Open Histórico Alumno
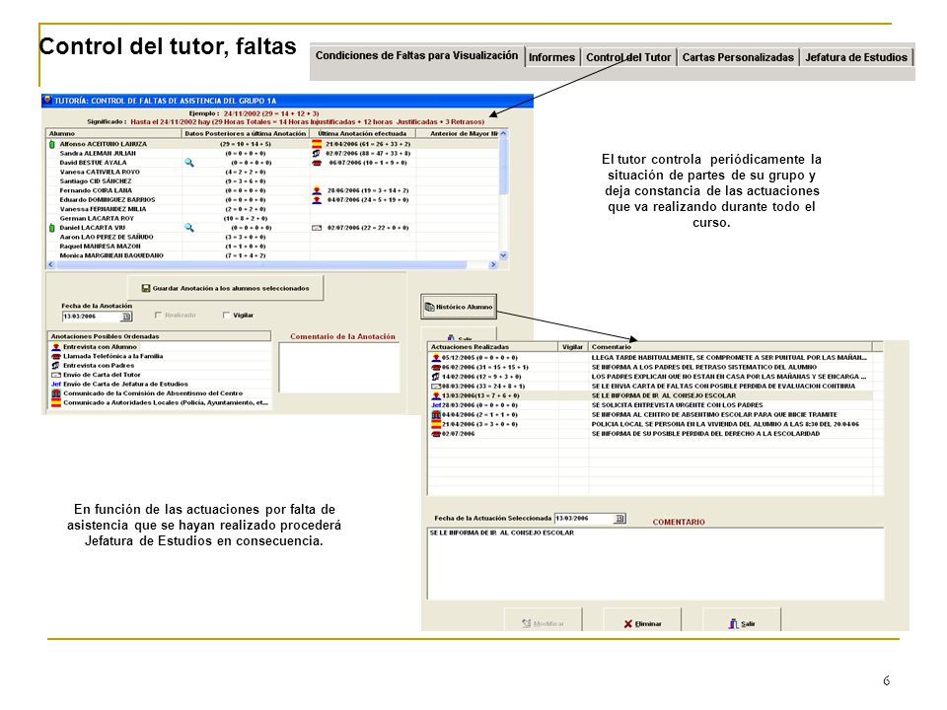The image size is (947, 710). [x=459, y=307]
